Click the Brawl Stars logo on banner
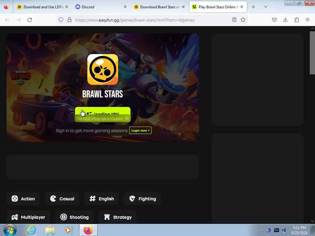Viewport: 315px width, 236px height. (21, 77)
